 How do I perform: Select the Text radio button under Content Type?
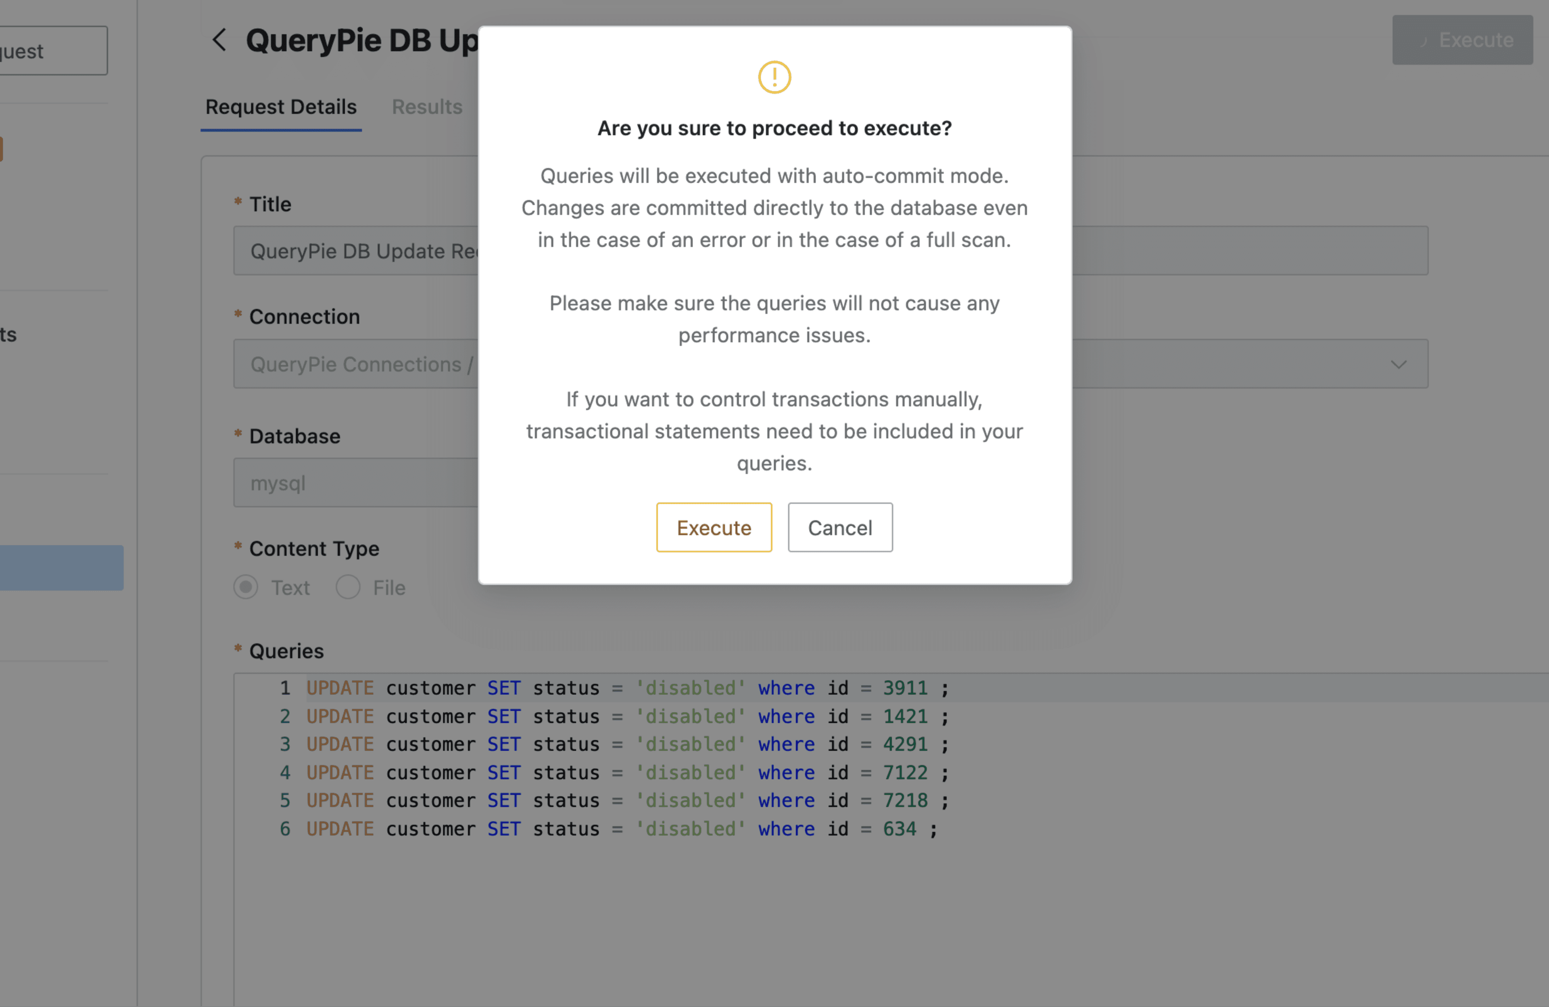(x=245, y=587)
